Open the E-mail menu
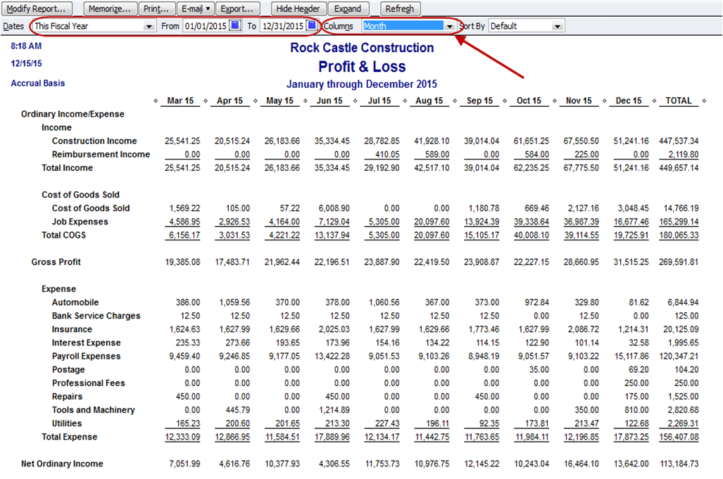Image resolution: width=723 pixels, height=479 pixels. (195, 8)
